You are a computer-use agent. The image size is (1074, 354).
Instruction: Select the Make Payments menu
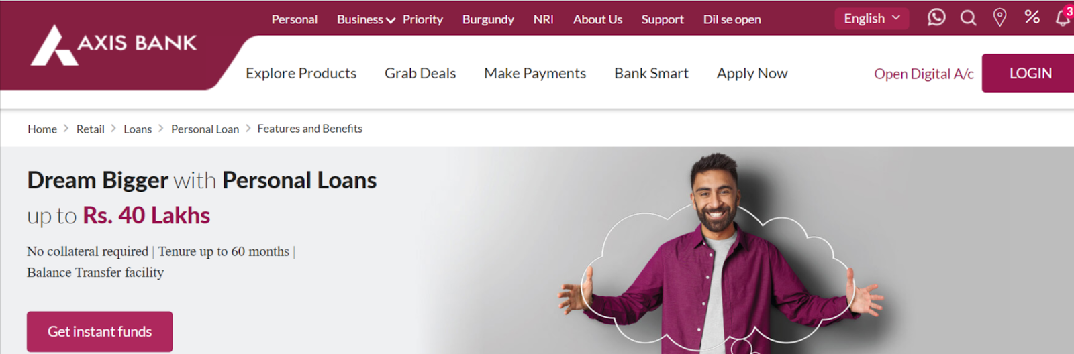click(x=535, y=73)
